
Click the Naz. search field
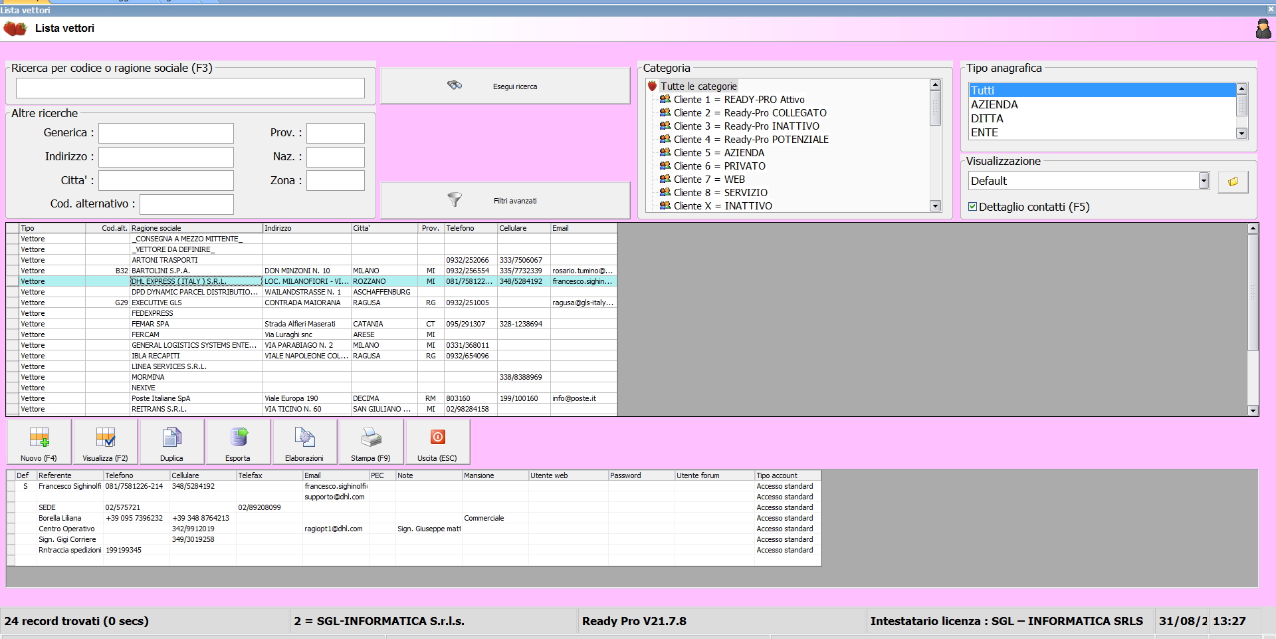(x=336, y=157)
